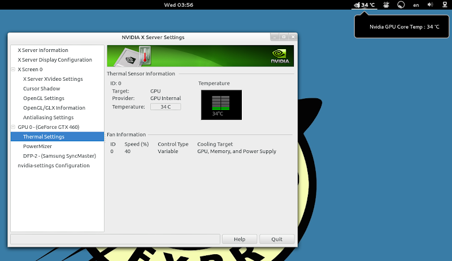
Task: Click the 34 C temperature field
Action: click(x=166, y=107)
